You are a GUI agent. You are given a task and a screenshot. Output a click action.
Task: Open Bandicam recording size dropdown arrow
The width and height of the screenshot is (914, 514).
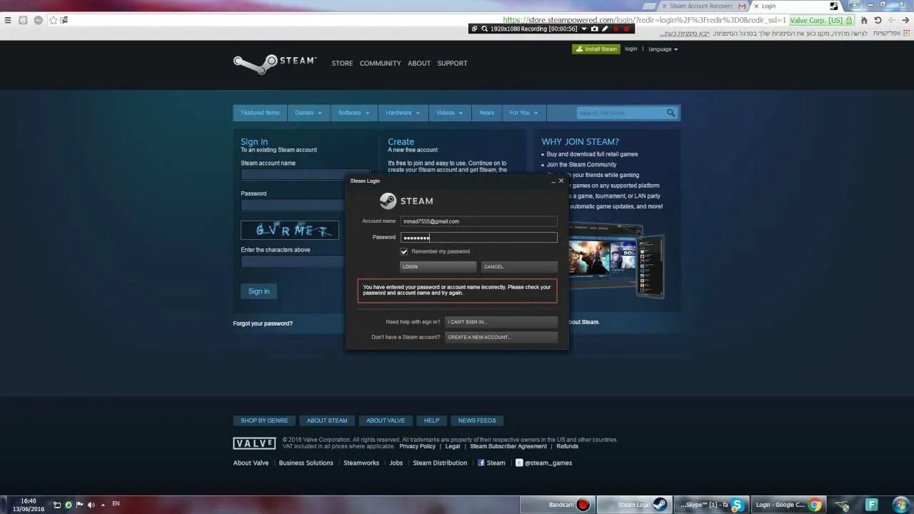583,29
